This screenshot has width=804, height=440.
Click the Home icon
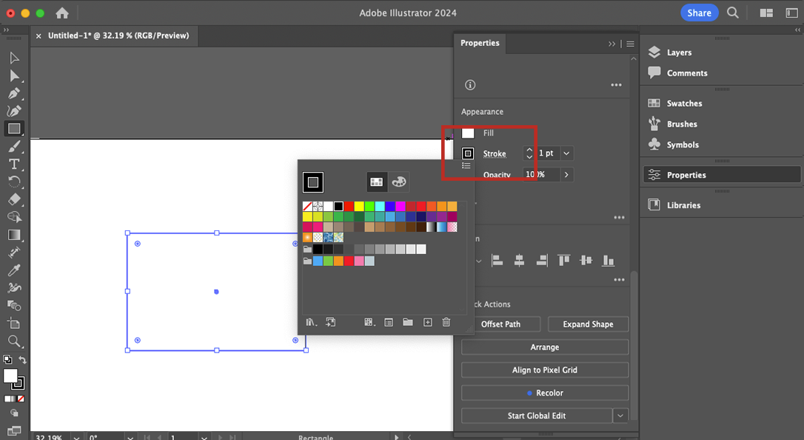click(x=62, y=13)
